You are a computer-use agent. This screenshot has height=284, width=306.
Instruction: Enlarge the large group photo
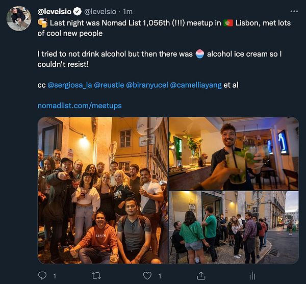point(103,190)
